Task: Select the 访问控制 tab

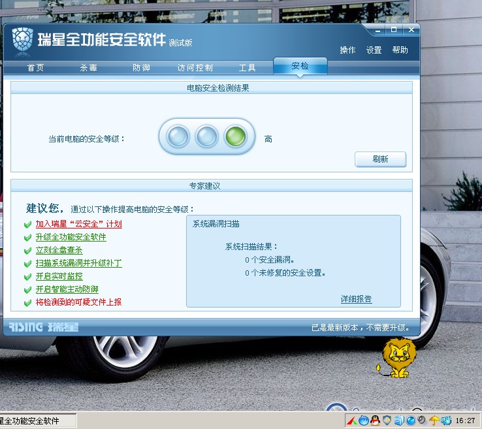Action: click(195, 68)
